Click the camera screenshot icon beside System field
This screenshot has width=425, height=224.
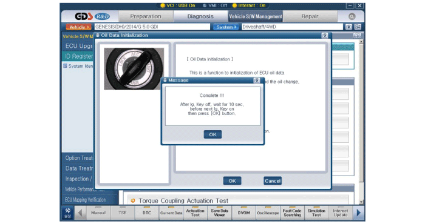[x=348, y=27]
